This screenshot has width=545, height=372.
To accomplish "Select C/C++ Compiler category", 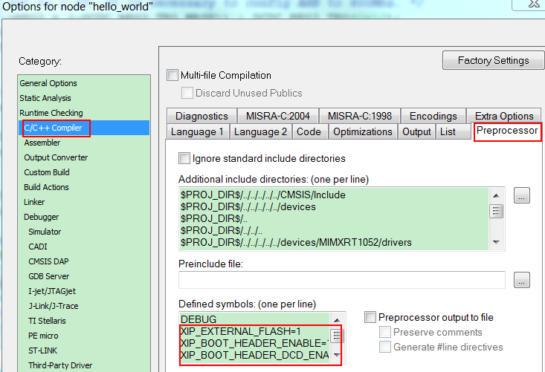I will (x=56, y=128).
